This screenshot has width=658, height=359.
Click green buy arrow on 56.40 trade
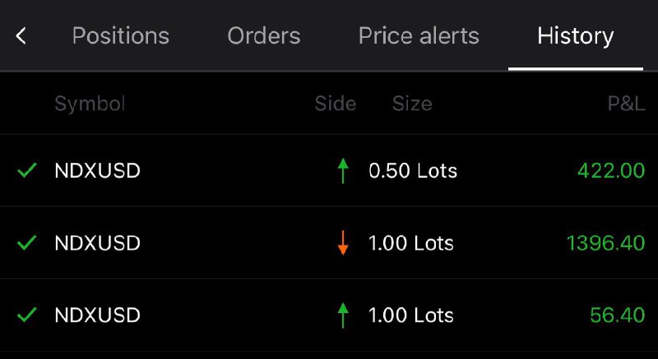pos(343,315)
